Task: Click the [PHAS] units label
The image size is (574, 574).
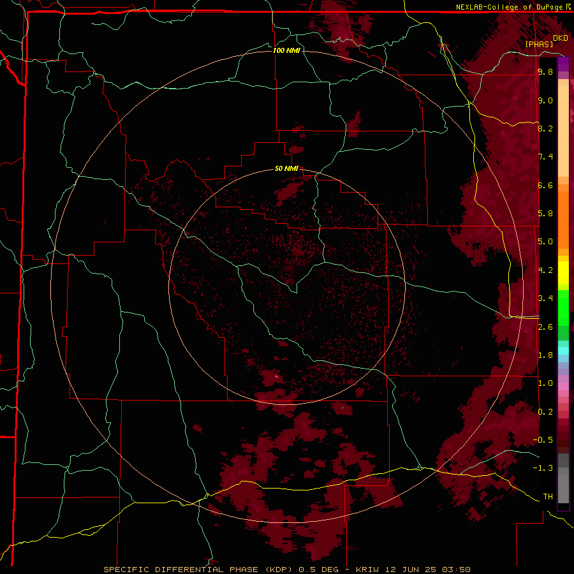Action: click(539, 45)
